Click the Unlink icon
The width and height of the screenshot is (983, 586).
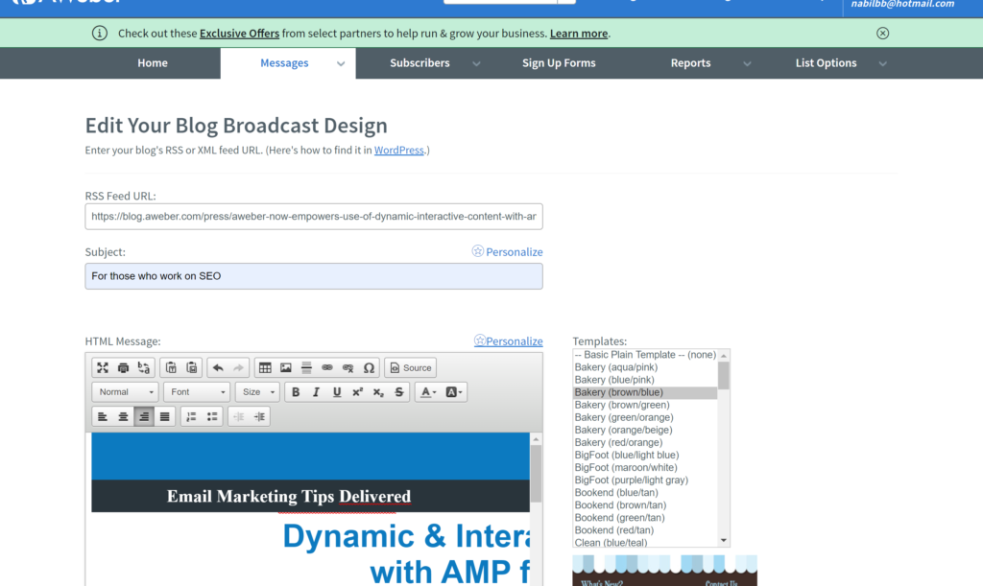coord(348,367)
